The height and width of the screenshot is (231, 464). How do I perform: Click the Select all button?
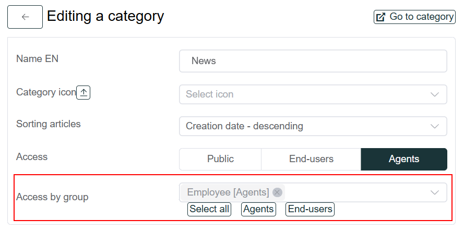(x=209, y=209)
